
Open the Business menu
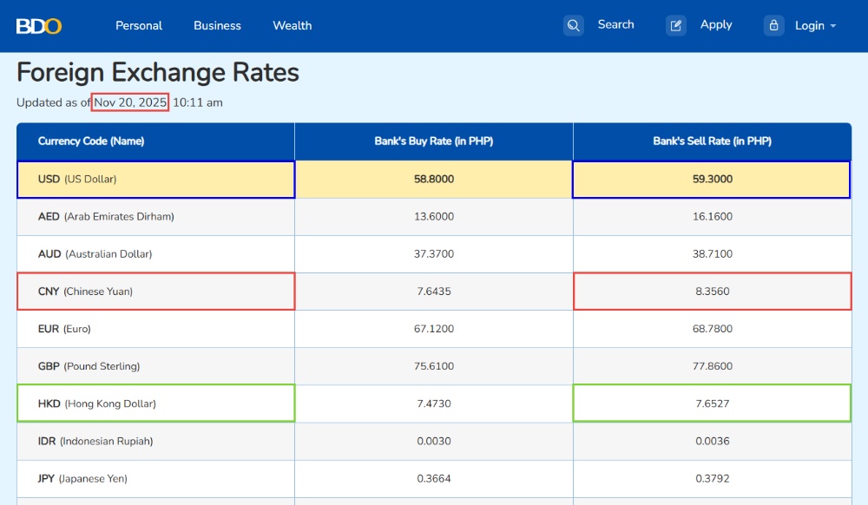coord(217,26)
